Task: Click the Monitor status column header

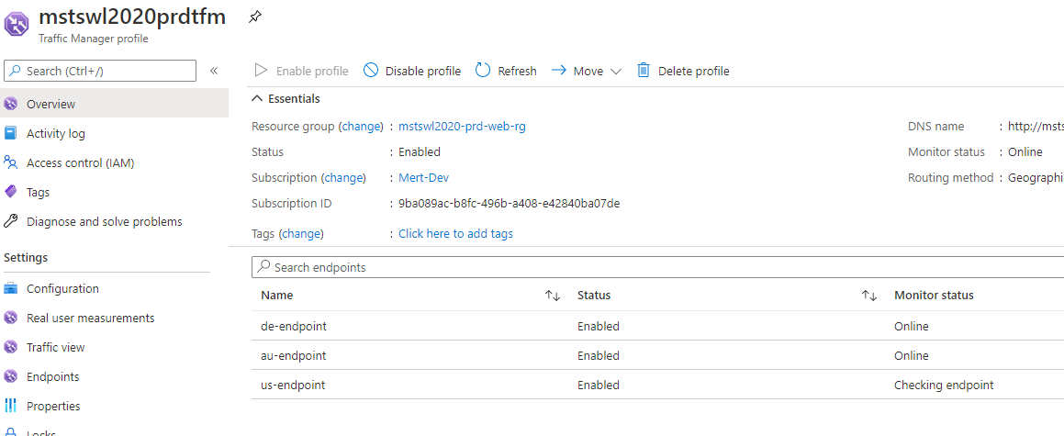Action: 934,296
